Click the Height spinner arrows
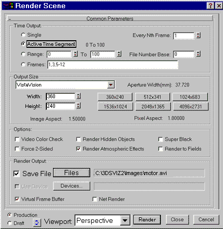 pos(78,106)
